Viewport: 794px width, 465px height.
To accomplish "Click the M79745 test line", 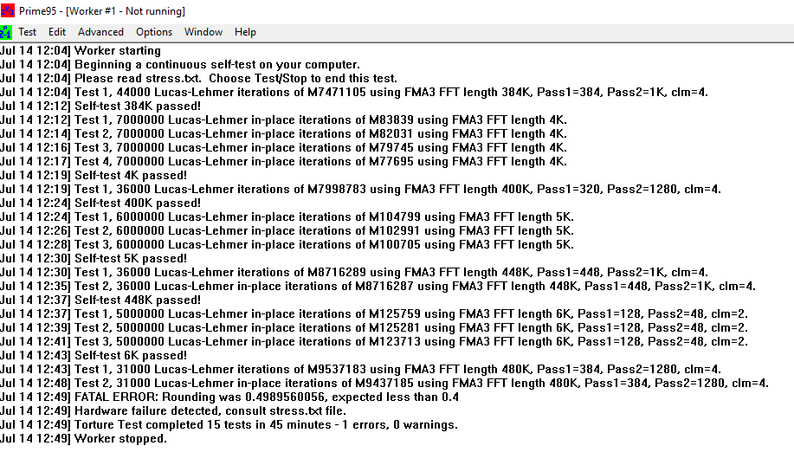I will [x=284, y=148].
